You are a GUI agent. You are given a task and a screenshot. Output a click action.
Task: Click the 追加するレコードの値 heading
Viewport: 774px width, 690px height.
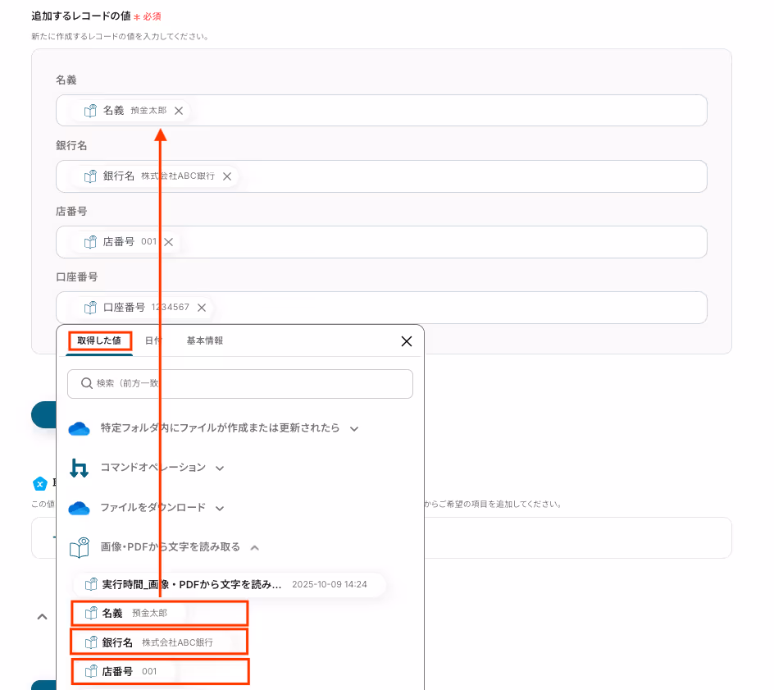pyautogui.click(x=81, y=16)
